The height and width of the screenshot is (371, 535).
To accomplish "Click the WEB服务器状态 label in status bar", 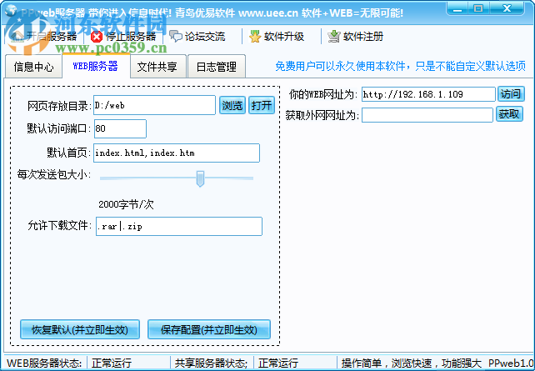I will (x=44, y=363).
